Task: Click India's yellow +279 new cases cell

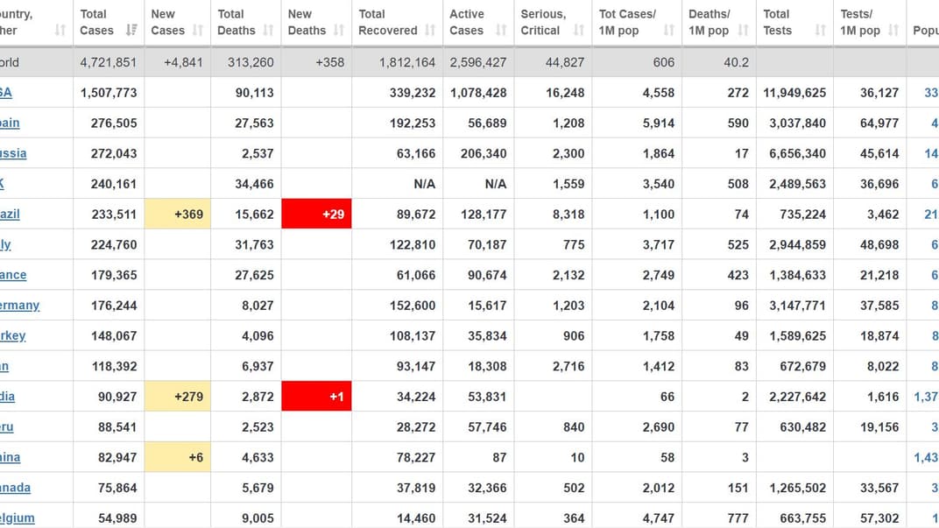Action: pos(178,397)
